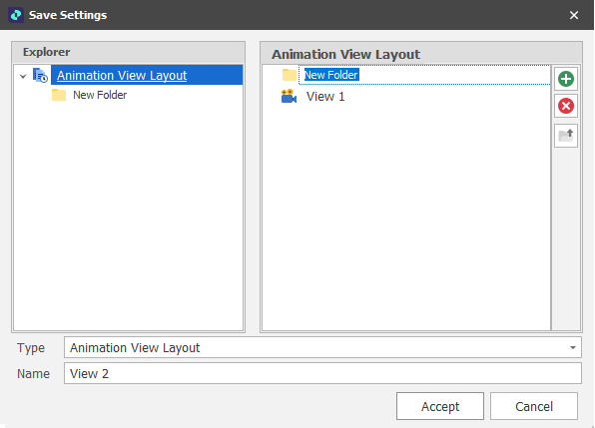Select New Folder in the Explorer tree
The width and height of the screenshot is (595, 428).
click(100, 95)
